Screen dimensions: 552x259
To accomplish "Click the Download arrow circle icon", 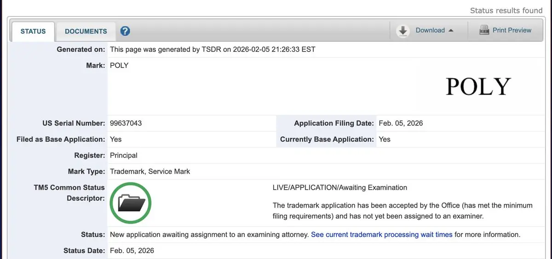I will (403, 31).
